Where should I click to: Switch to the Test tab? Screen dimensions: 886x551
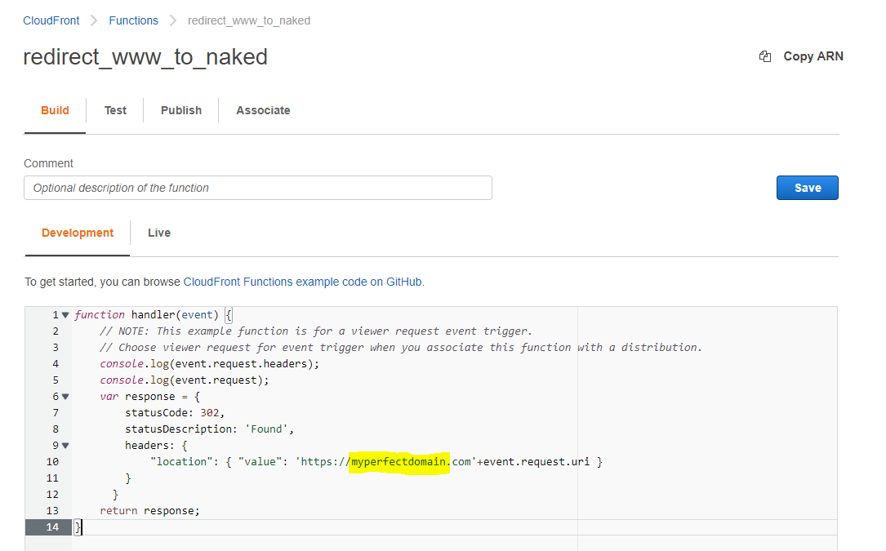tap(115, 110)
